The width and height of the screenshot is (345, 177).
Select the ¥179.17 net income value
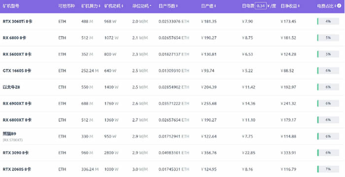pyautogui.click(x=288, y=120)
